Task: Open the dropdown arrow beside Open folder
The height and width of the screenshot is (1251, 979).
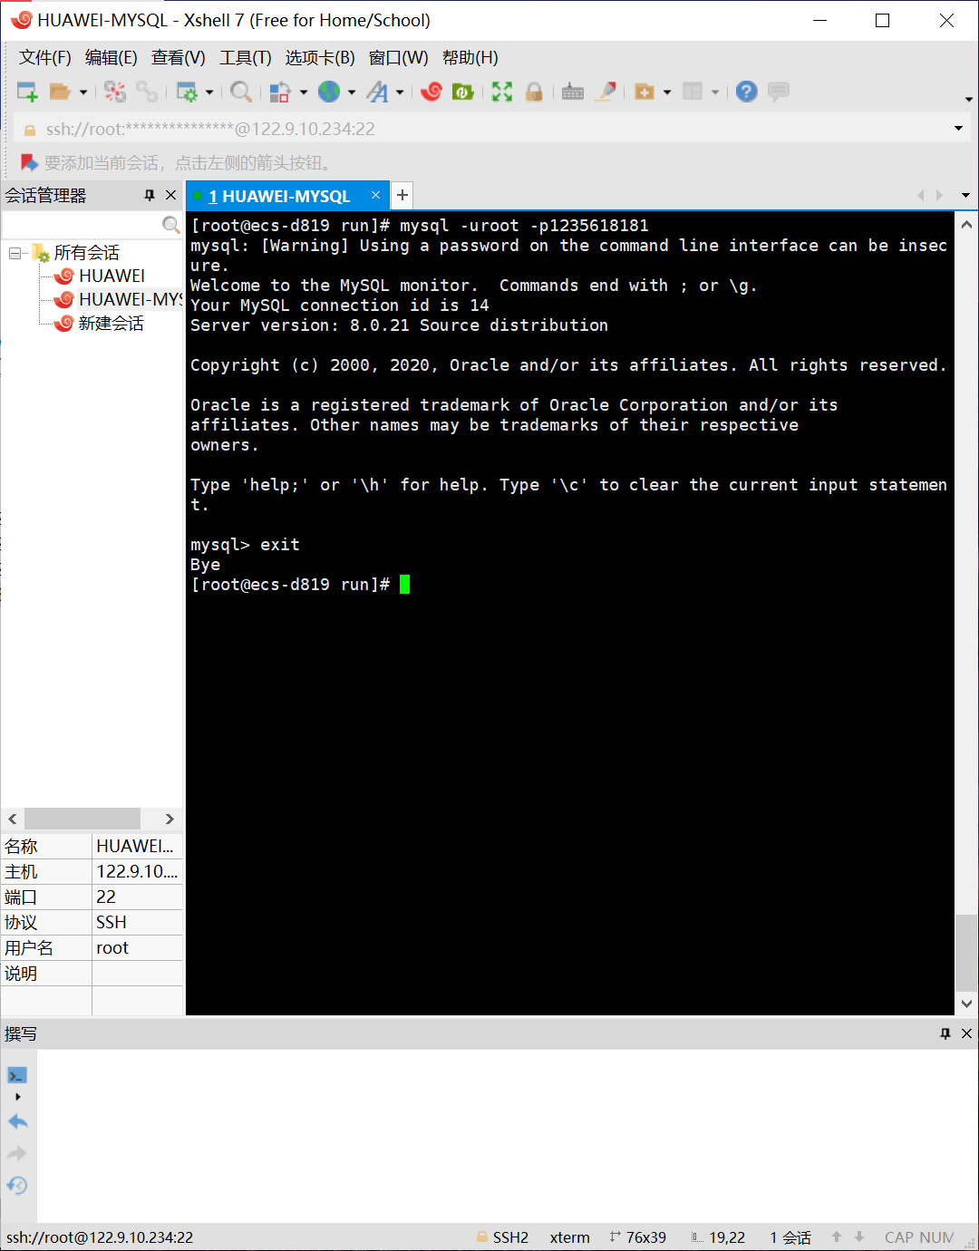Action: [83, 92]
